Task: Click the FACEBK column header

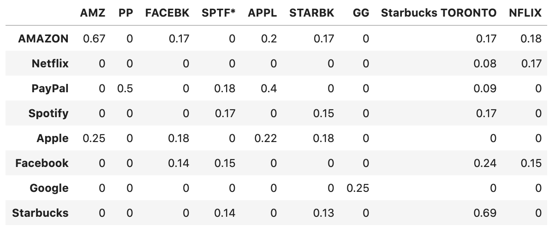Action: point(167,13)
